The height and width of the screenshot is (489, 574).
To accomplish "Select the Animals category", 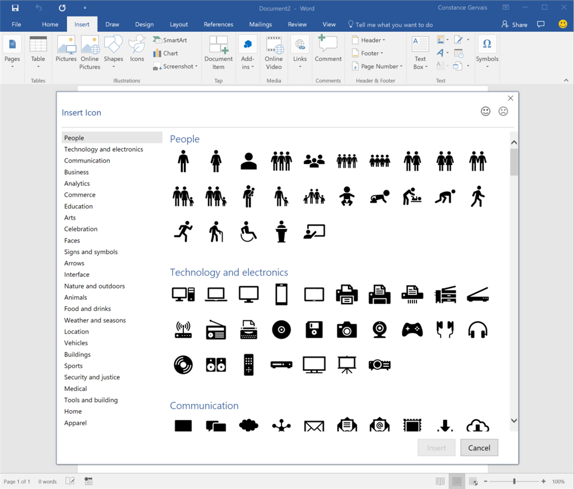I will pos(76,297).
